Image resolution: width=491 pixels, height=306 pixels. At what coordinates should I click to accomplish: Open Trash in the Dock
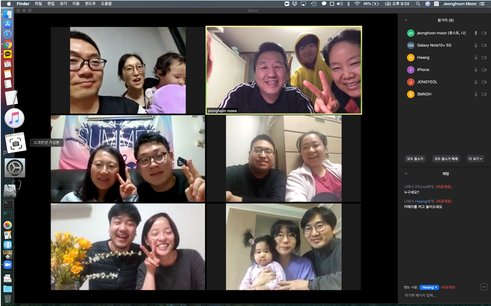tap(7, 298)
